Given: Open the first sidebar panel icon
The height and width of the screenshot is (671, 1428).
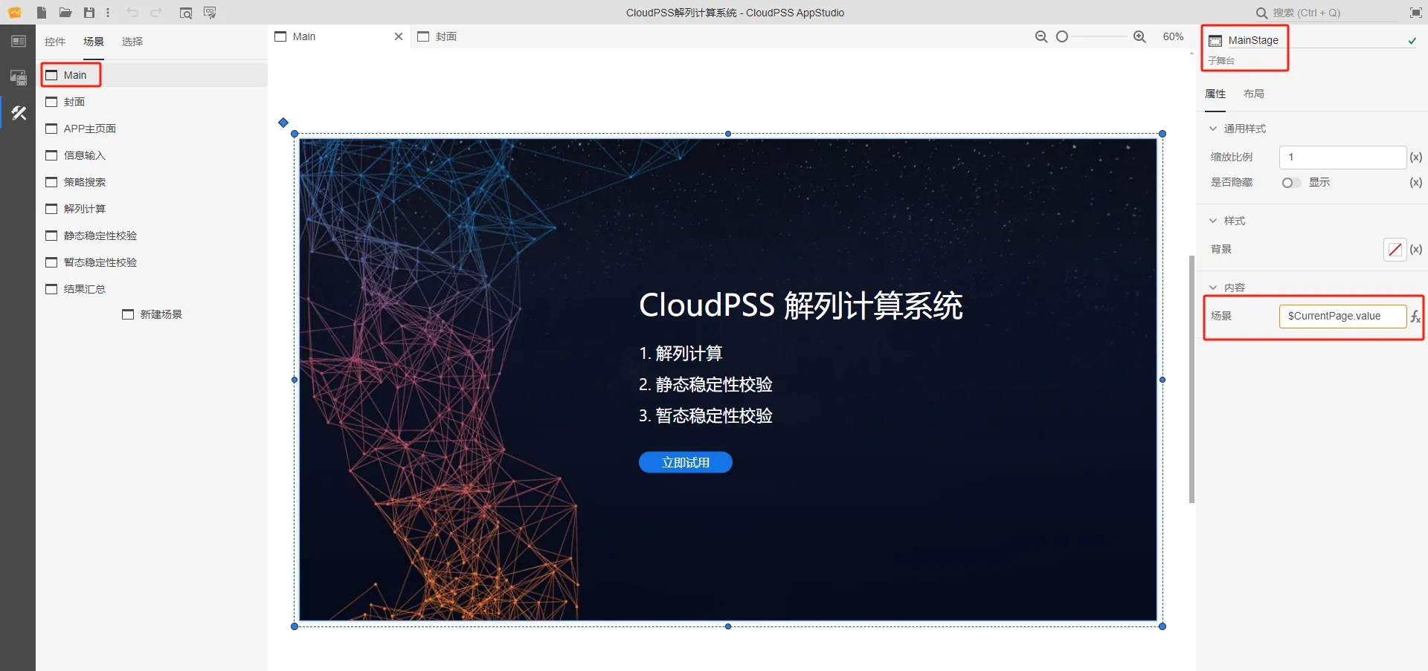Looking at the screenshot, I should (x=19, y=42).
